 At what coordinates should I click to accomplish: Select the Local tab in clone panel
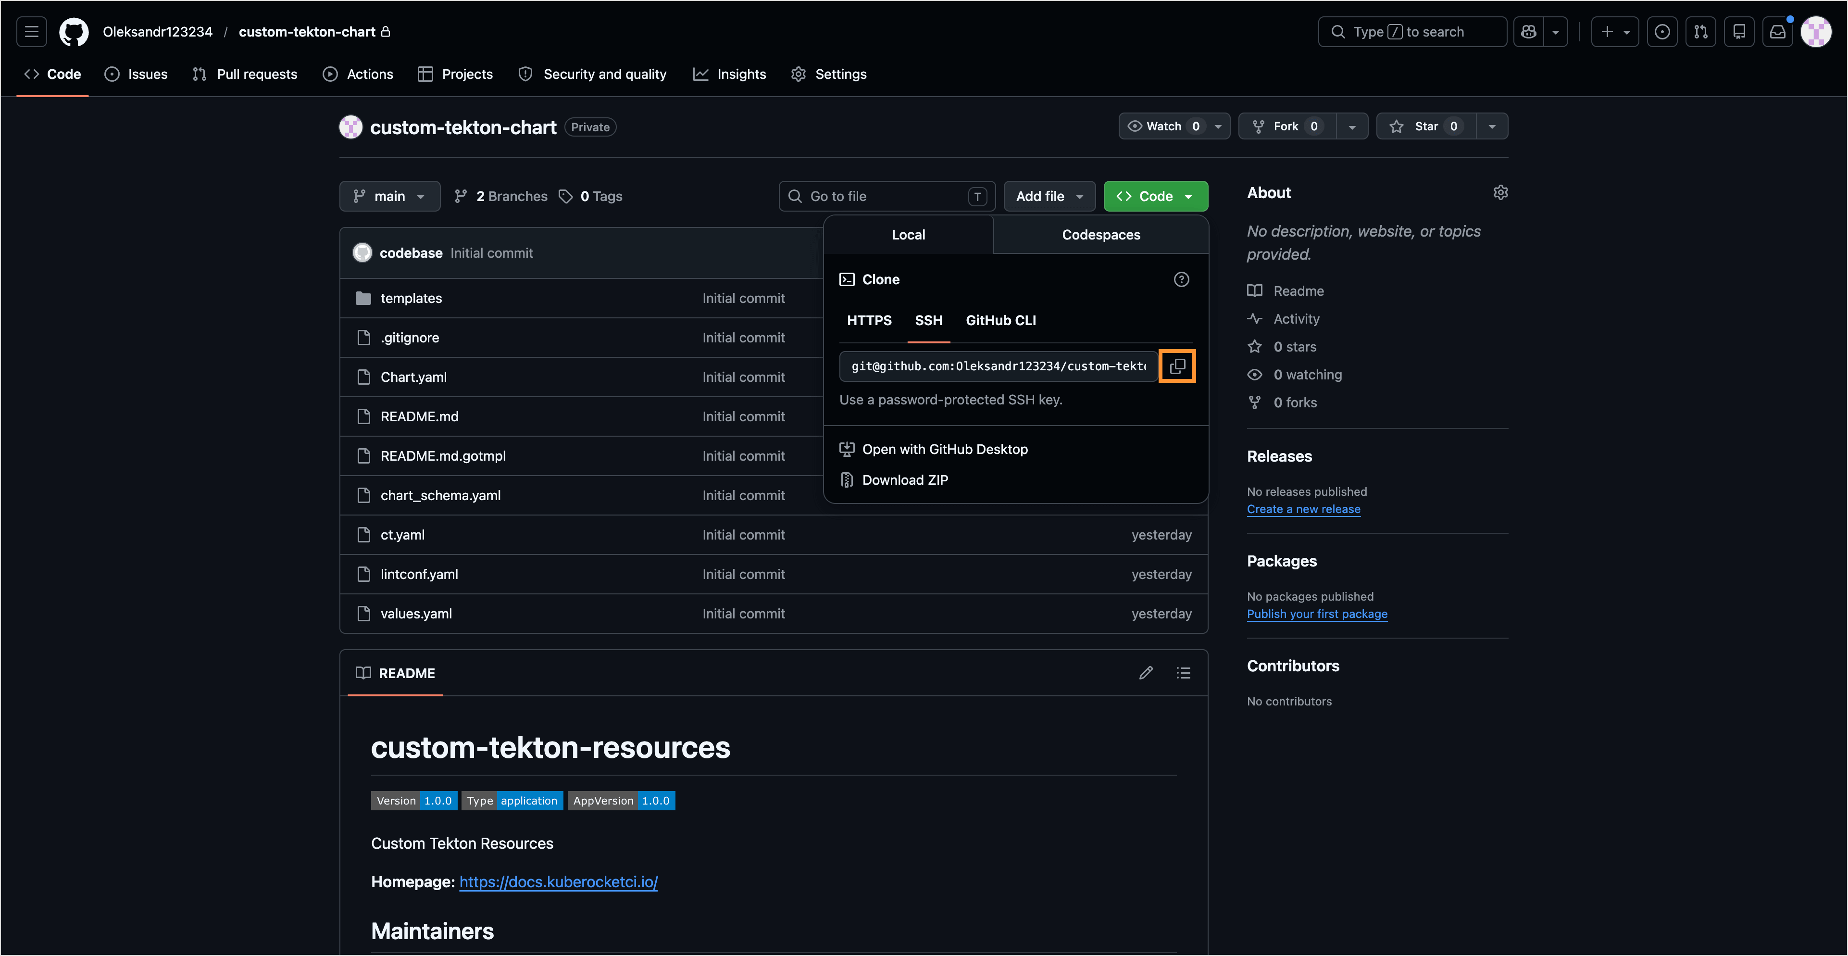pyautogui.click(x=908, y=235)
